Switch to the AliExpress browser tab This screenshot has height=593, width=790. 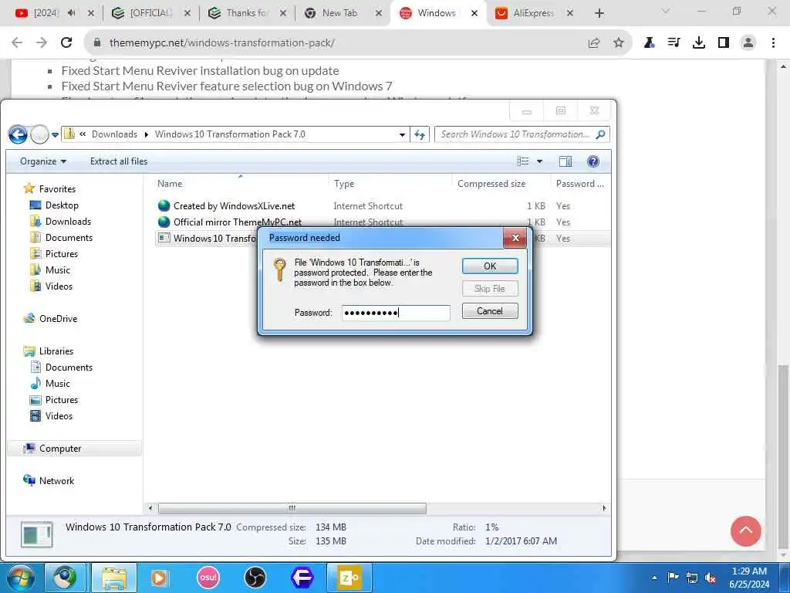click(x=533, y=13)
